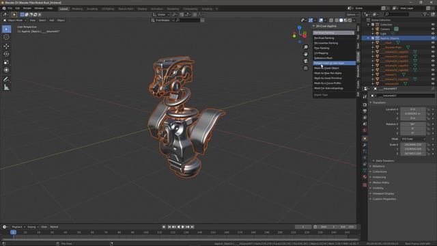Select the Transform tool

(x=6, y=70)
